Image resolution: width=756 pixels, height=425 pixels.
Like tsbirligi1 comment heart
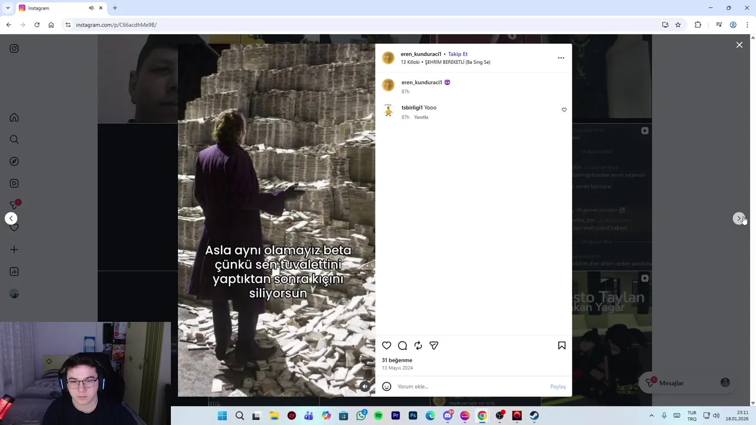(x=564, y=110)
